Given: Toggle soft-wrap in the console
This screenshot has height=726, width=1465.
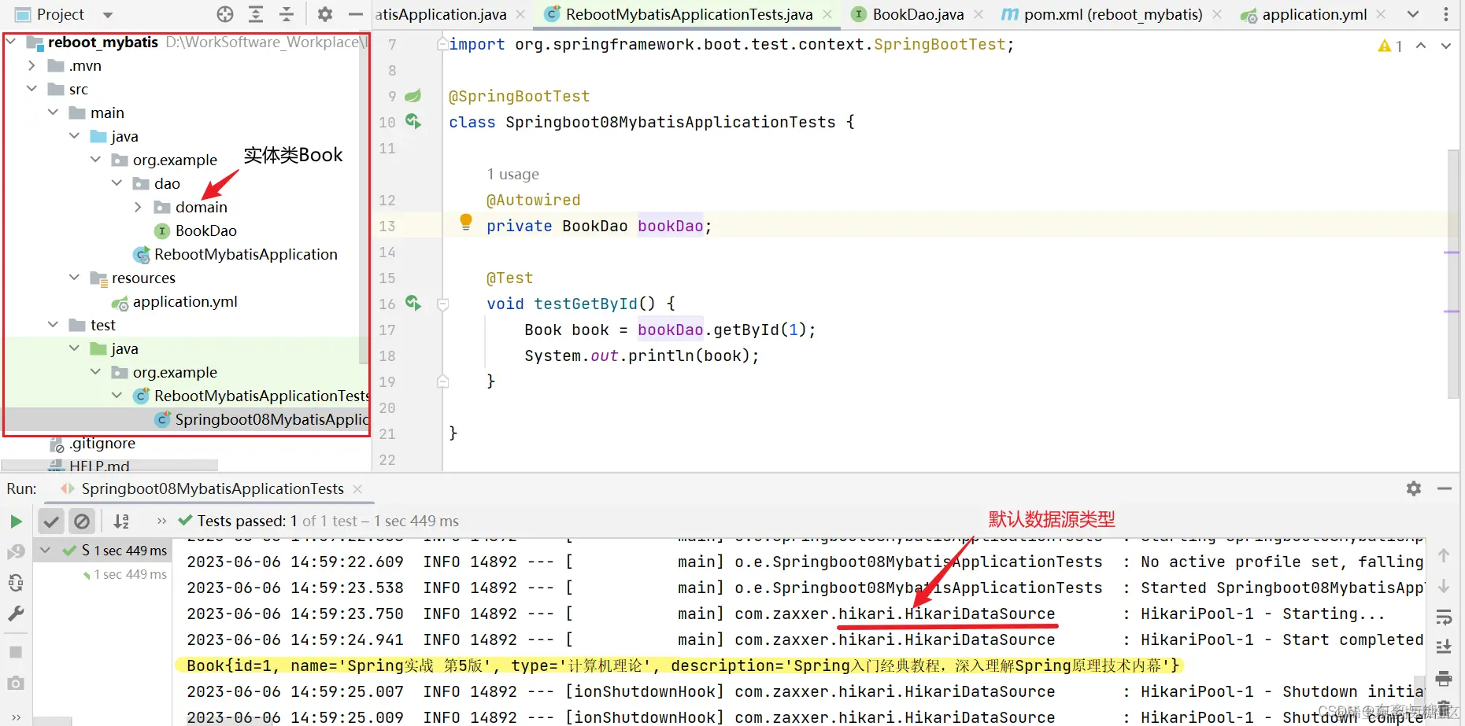Looking at the screenshot, I should coord(1444,617).
